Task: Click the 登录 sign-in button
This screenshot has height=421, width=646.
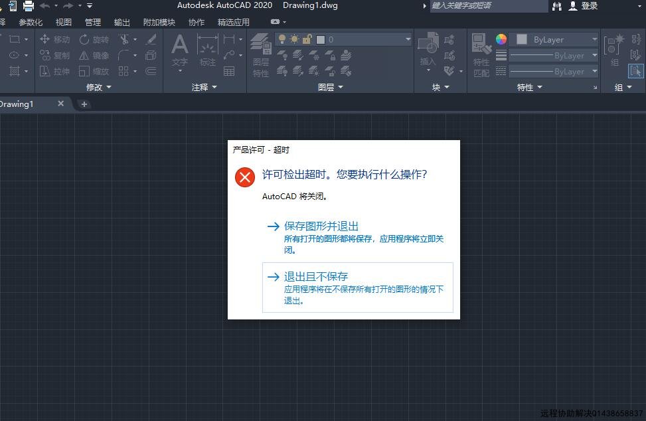Action: coord(589,6)
